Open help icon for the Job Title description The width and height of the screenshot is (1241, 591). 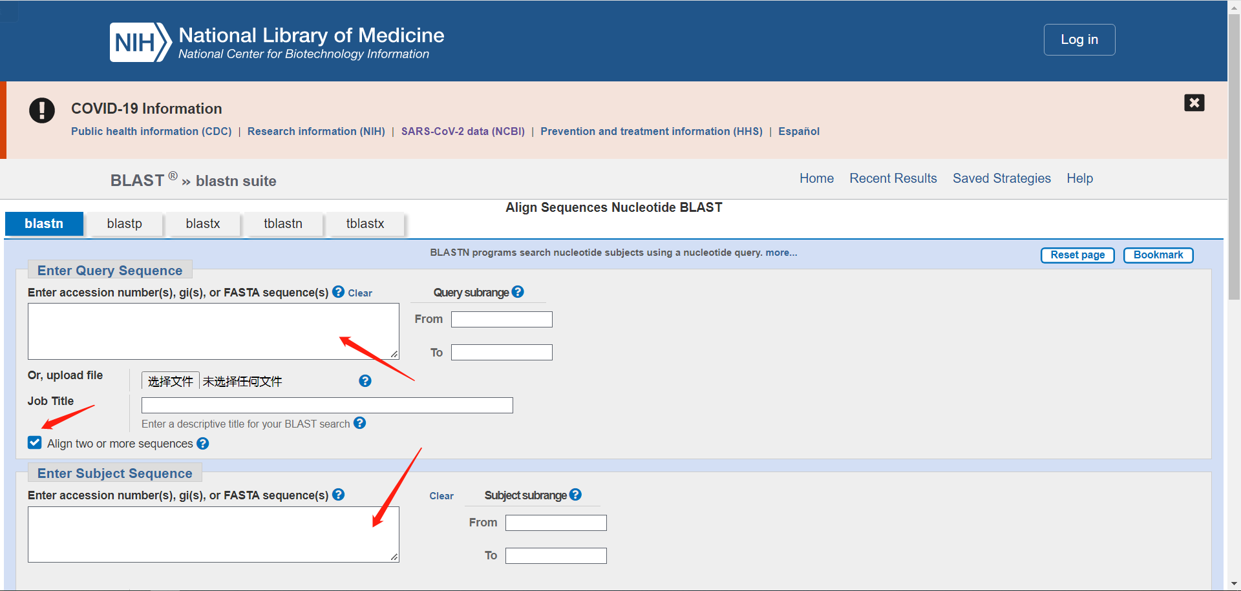click(360, 423)
